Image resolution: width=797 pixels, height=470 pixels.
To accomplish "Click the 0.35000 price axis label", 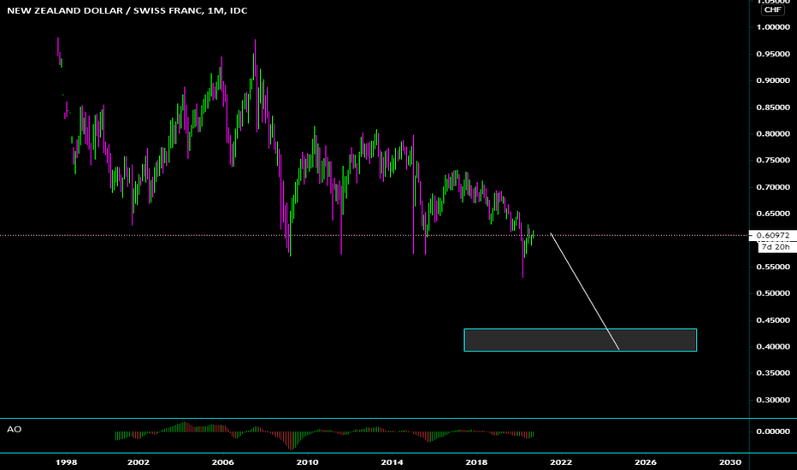I will tap(772, 373).
